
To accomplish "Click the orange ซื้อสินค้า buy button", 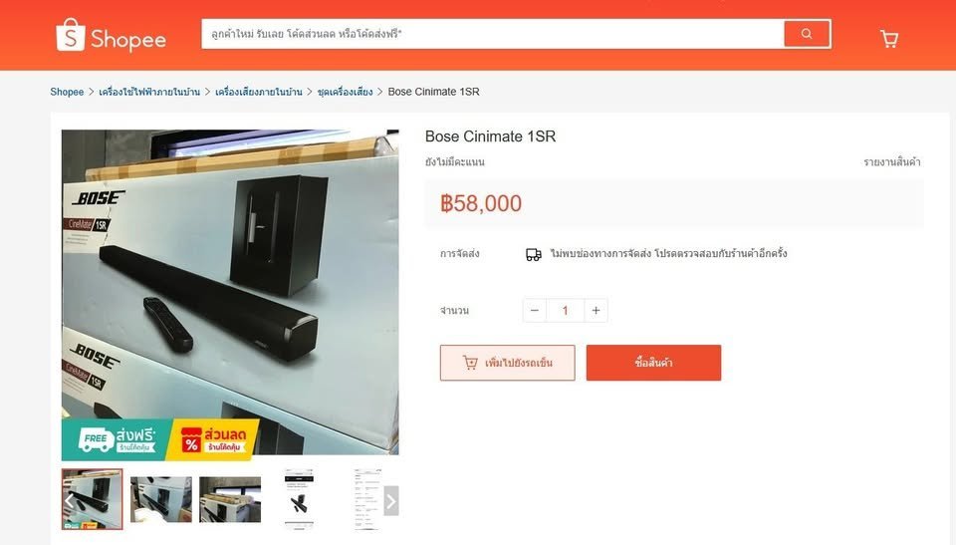I will click(653, 363).
